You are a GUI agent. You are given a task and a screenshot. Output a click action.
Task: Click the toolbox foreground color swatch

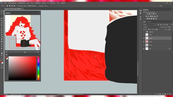coord(1,62)
